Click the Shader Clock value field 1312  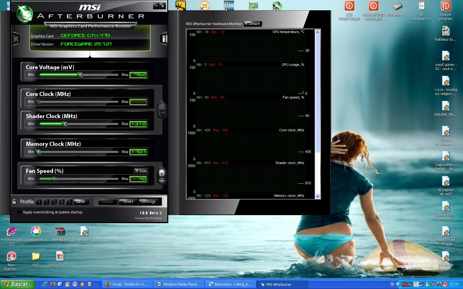tap(138, 124)
